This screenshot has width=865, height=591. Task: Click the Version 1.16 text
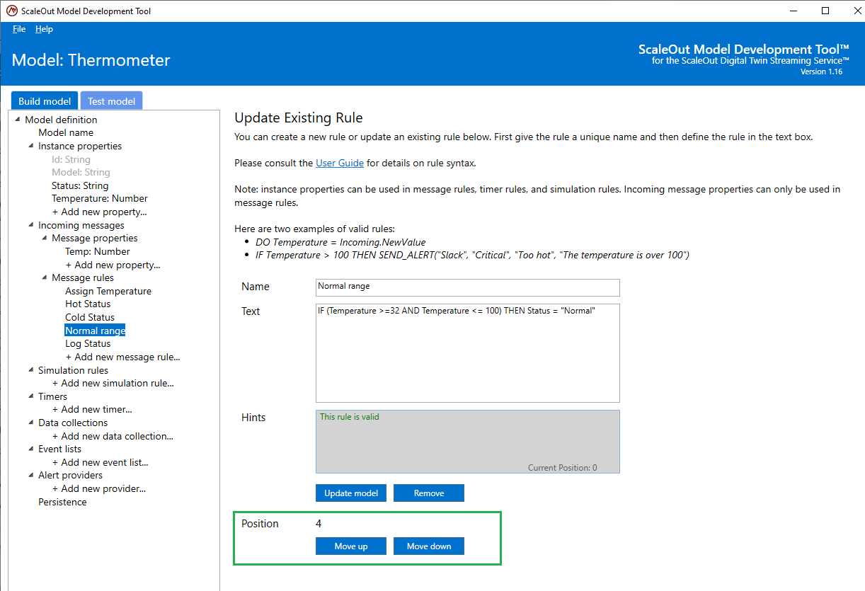coord(821,71)
